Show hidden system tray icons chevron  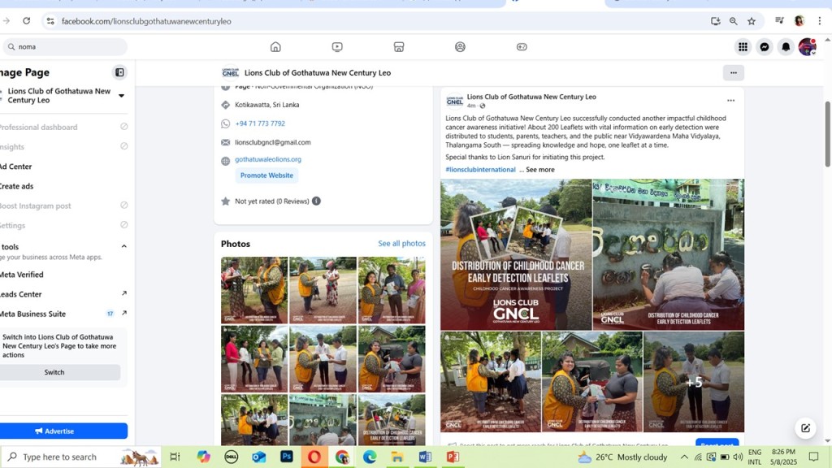(684, 457)
